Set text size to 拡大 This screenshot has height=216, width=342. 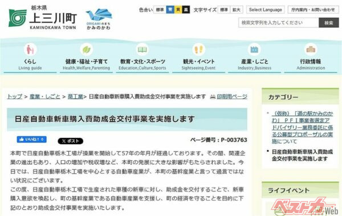point(237,10)
